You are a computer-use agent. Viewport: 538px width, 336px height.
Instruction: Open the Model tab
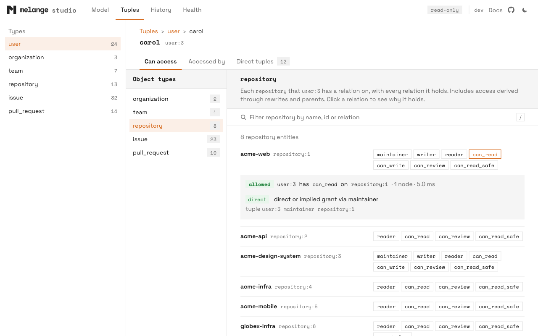pos(100,10)
